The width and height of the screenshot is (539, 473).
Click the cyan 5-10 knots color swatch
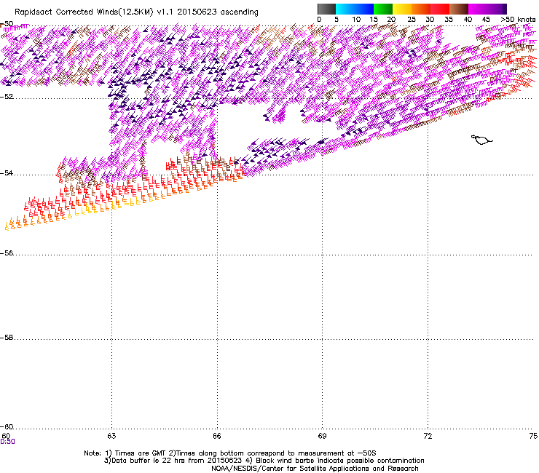pos(345,9)
